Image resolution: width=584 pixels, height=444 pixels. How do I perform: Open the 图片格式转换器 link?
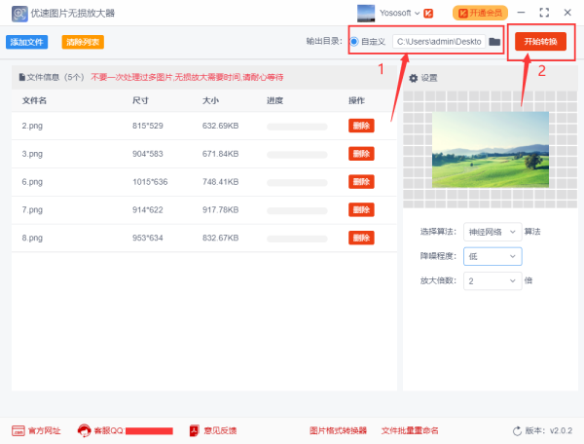(338, 430)
